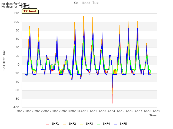Click the Apr 8 x-axis tick label
Image resolution: width=173 pixels, height=129 pixels.
[x=148, y=111]
